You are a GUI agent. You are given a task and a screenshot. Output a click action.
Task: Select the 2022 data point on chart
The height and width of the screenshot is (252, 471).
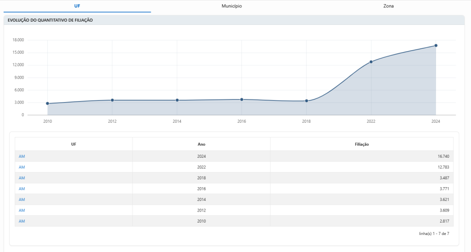point(371,62)
